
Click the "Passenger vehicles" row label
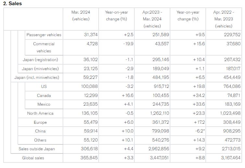(x=44, y=35)
